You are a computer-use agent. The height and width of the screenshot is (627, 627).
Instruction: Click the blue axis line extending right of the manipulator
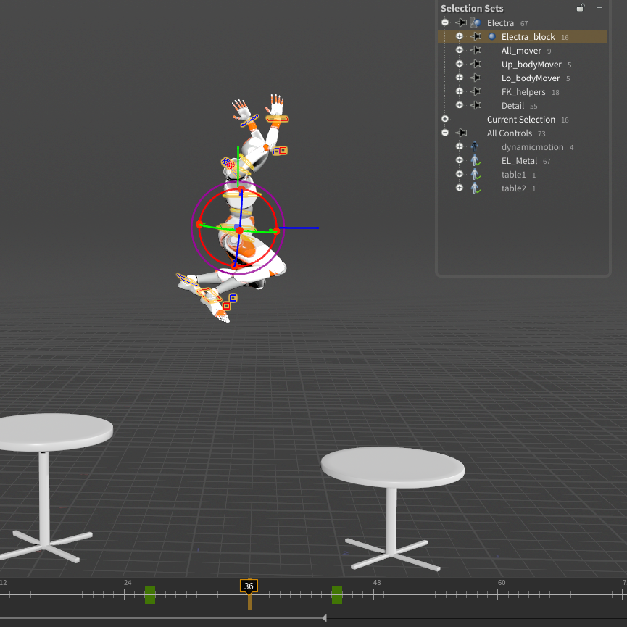[299, 228]
